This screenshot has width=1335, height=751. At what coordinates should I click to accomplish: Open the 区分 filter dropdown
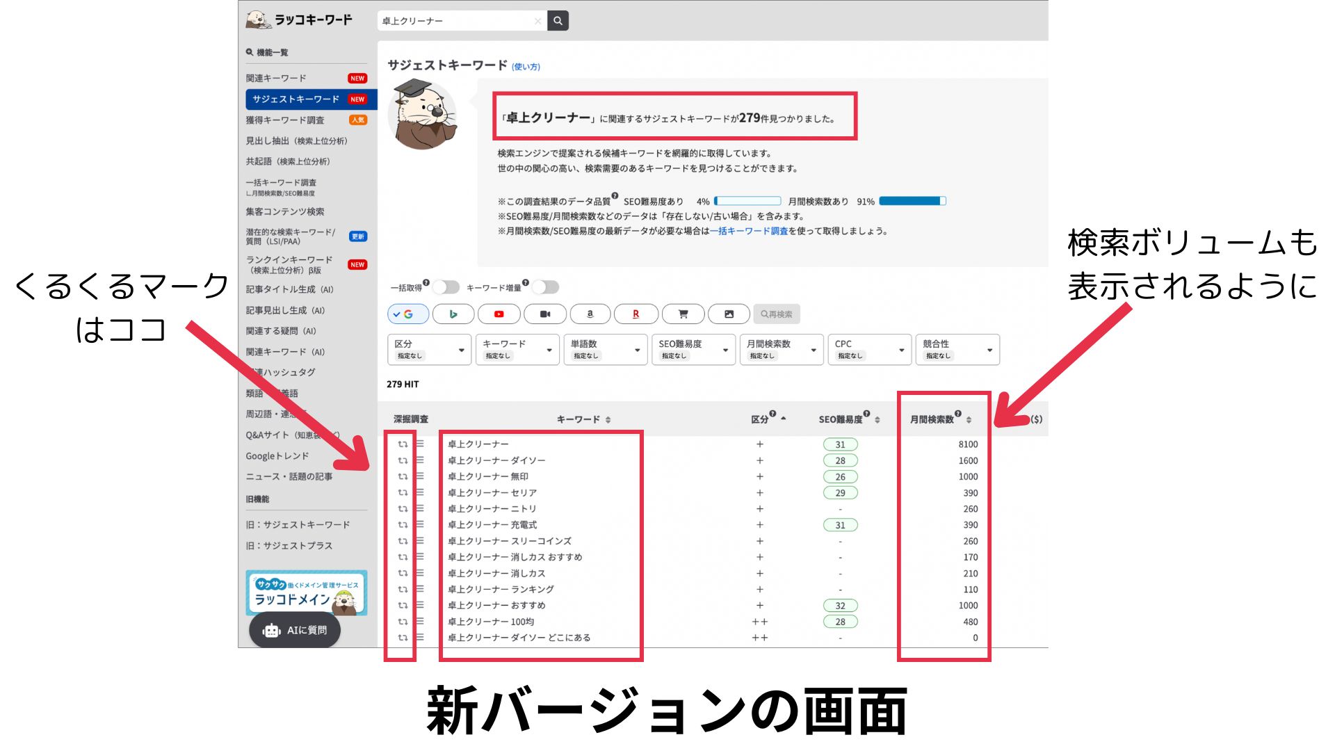tap(429, 349)
